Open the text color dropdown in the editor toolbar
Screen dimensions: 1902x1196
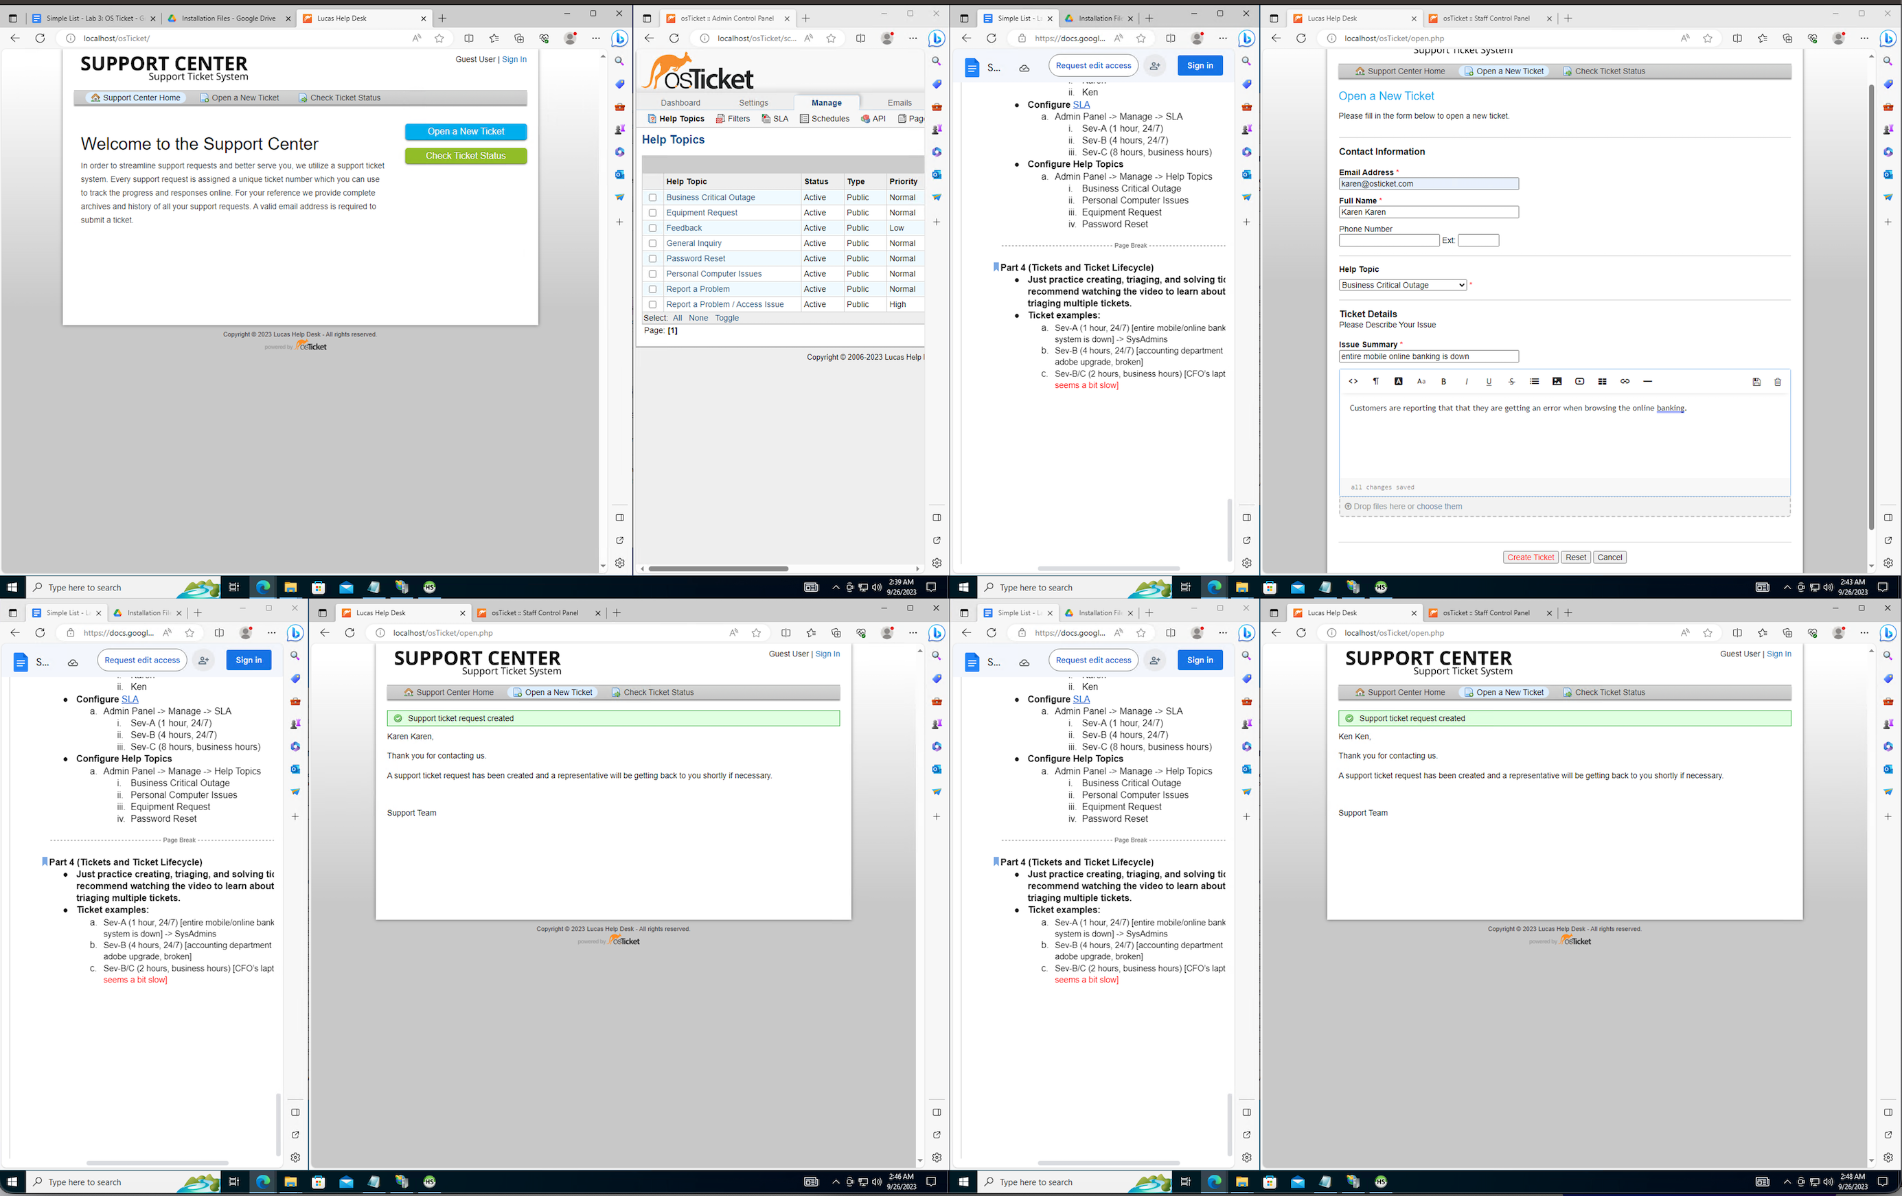click(x=1399, y=382)
